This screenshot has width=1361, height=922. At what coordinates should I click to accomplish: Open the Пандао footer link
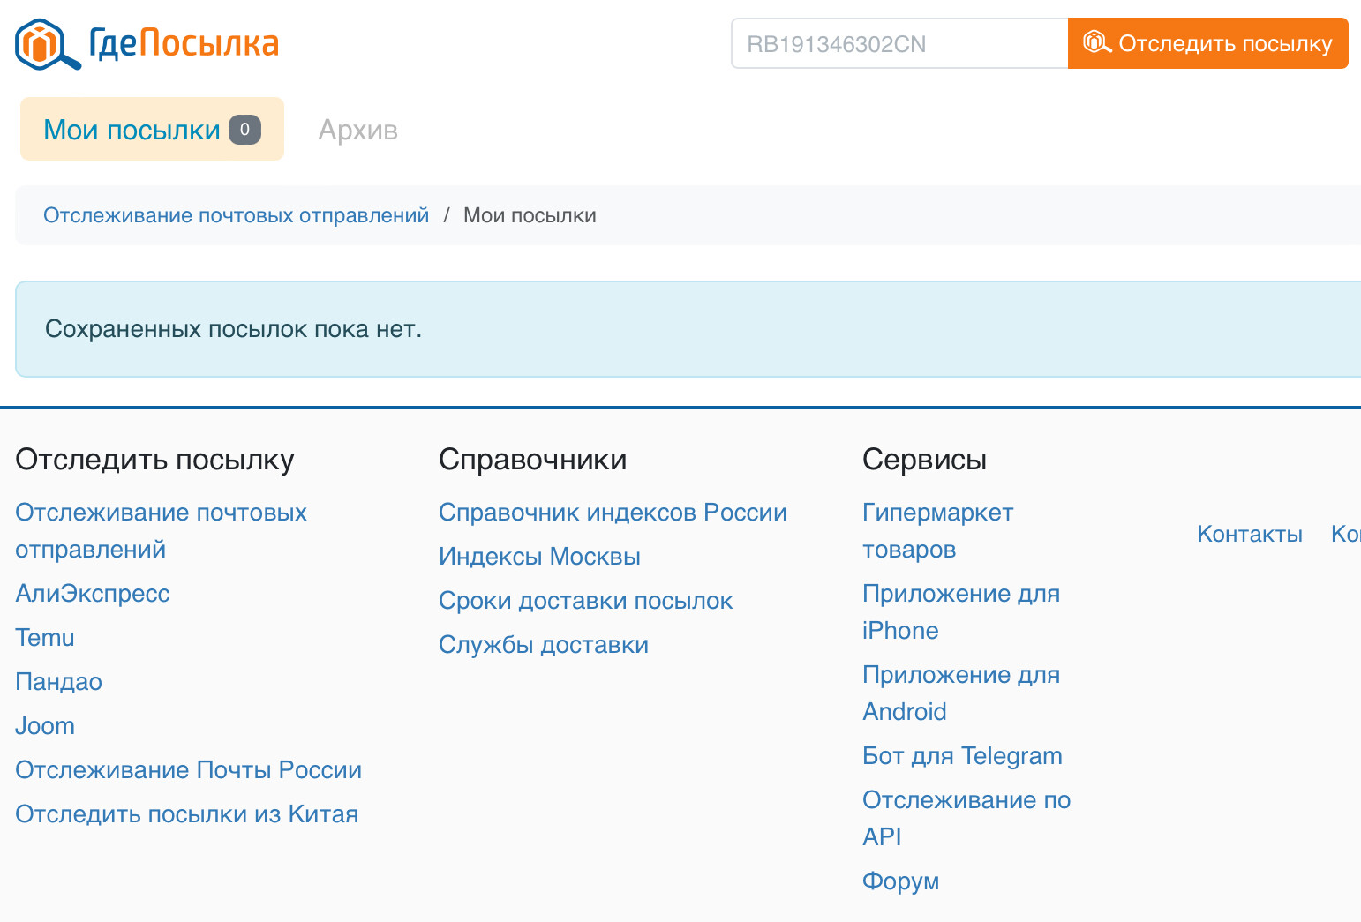pos(58,681)
